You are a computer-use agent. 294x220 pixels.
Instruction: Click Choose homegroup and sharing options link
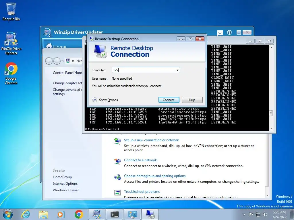click(x=155, y=176)
